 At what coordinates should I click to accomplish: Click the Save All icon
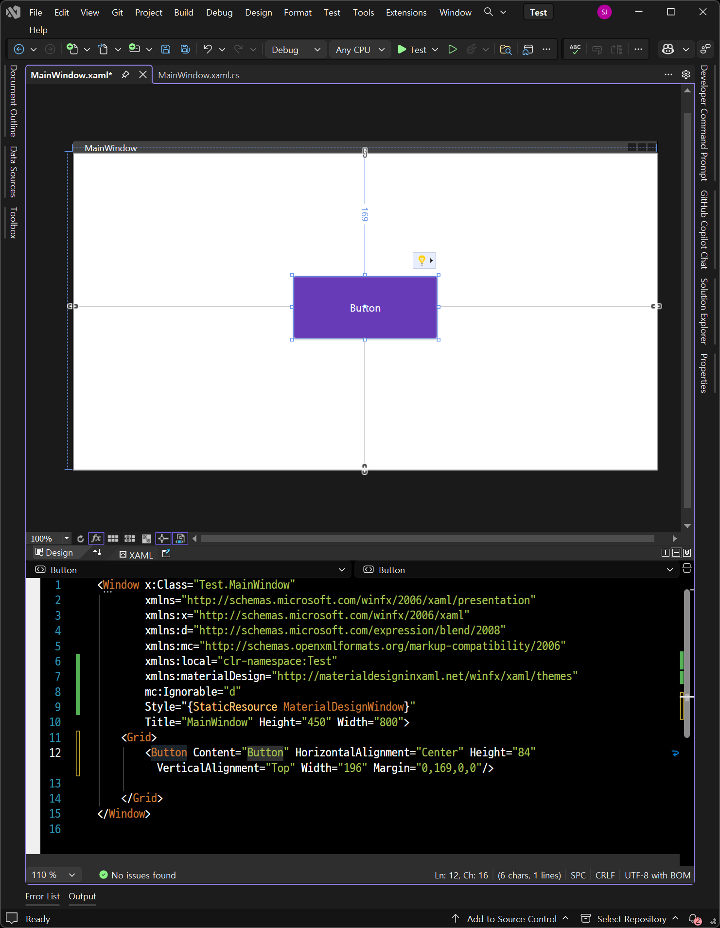tap(185, 49)
